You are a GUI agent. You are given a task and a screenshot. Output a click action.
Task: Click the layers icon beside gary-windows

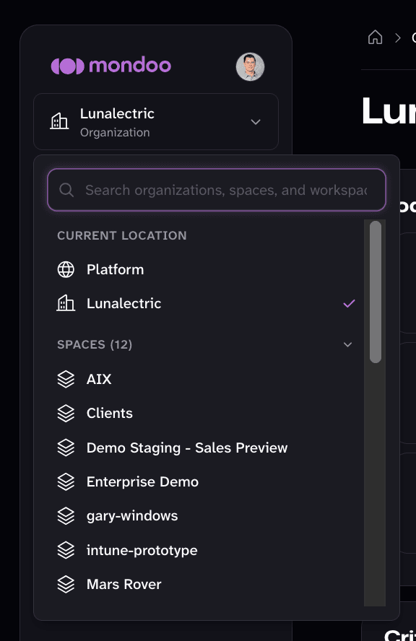pos(66,516)
